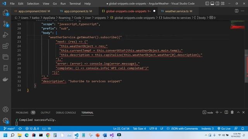Screen dimensions: 248x139
Task: Open the Terminal menu
Action: 75,3
